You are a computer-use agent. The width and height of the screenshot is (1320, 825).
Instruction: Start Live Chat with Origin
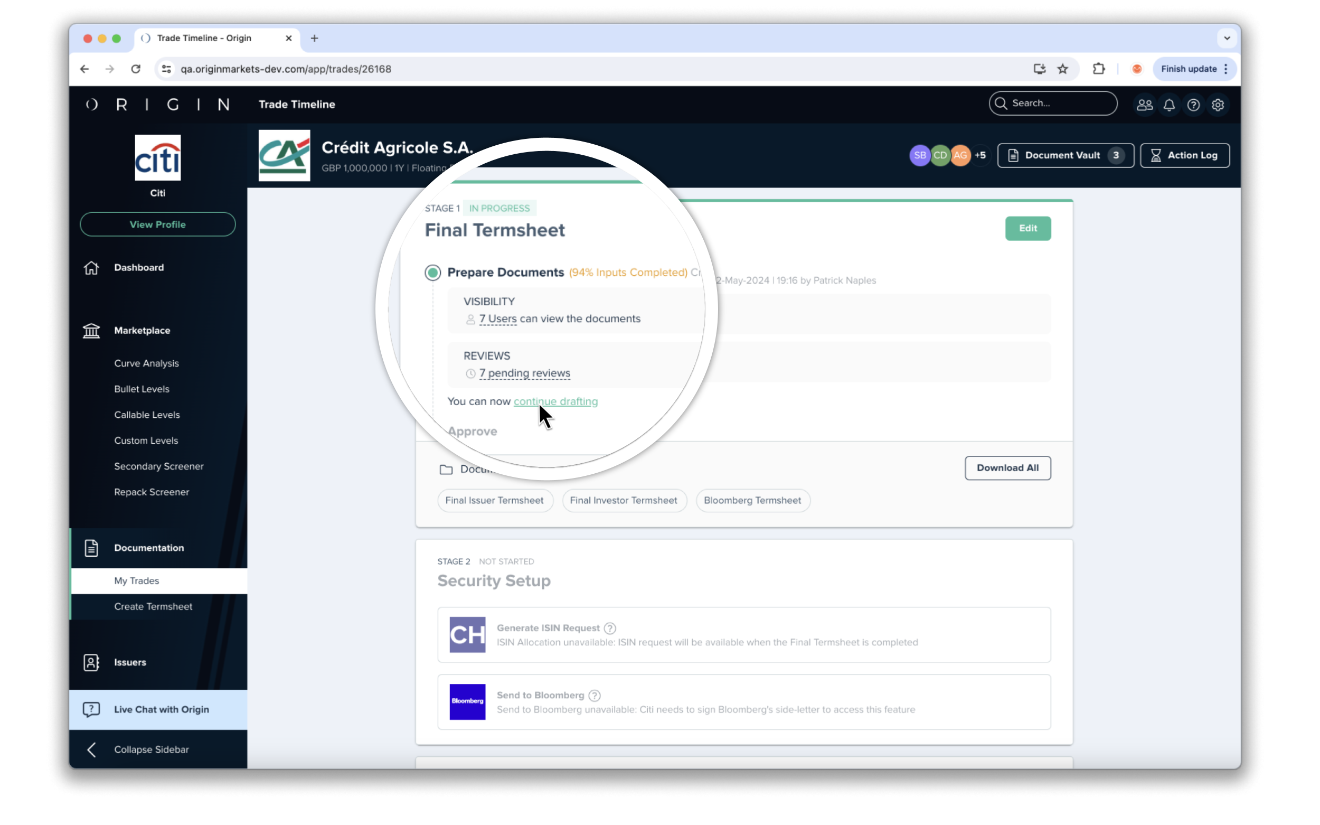(158, 709)
